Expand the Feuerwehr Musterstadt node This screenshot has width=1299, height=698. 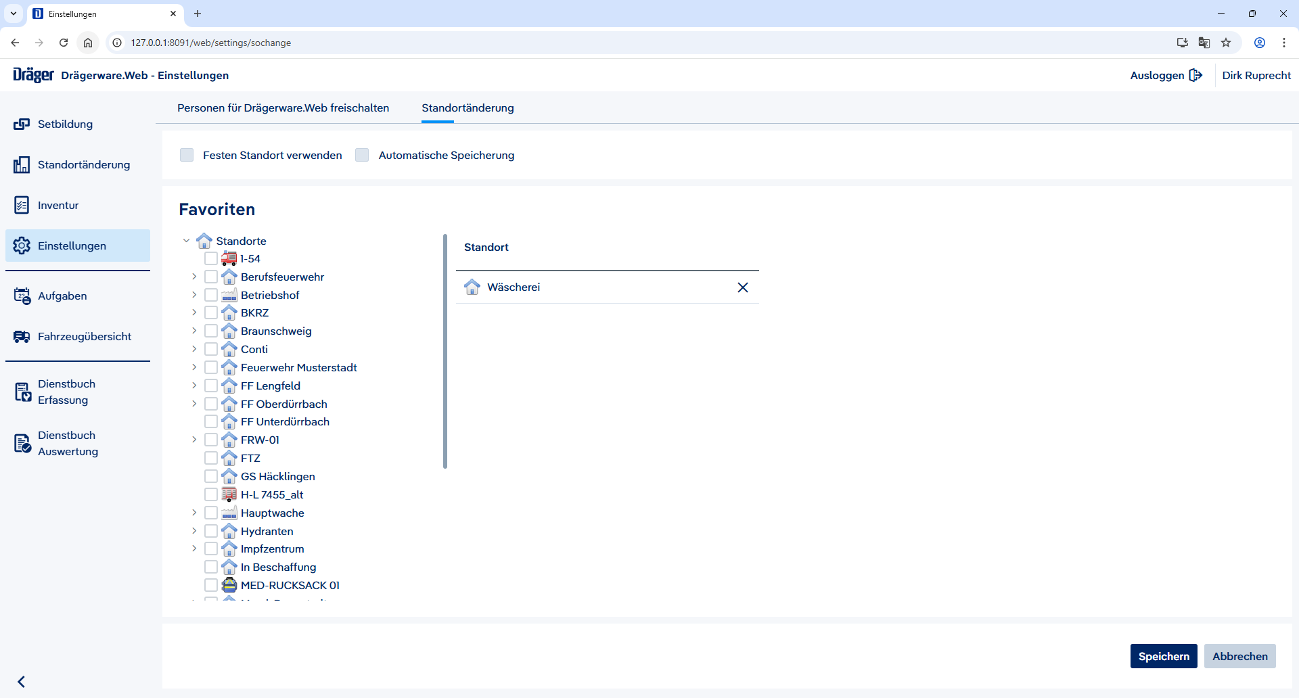[x=194, y=367]
